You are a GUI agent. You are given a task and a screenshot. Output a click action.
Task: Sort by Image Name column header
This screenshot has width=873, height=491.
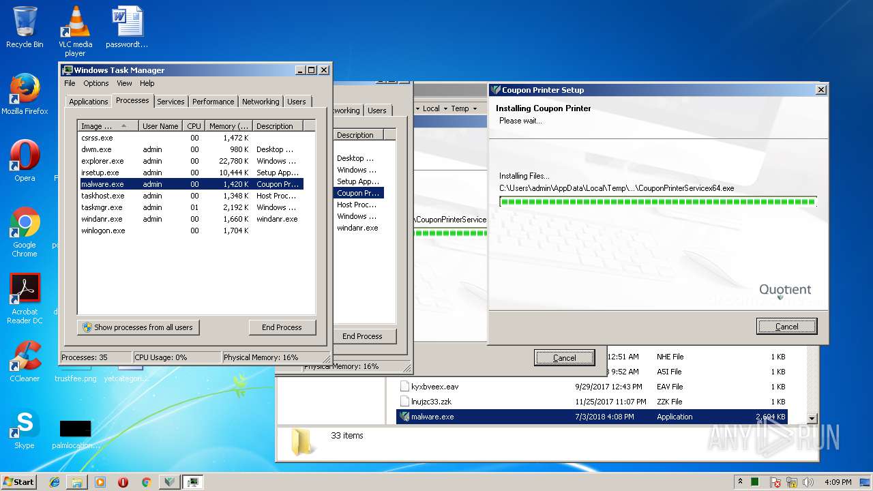tap(108, 126)
